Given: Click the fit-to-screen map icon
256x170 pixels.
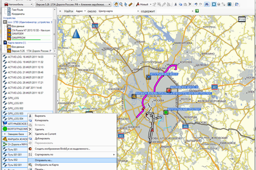Looking at the screenshot, I should coord(229,4).
